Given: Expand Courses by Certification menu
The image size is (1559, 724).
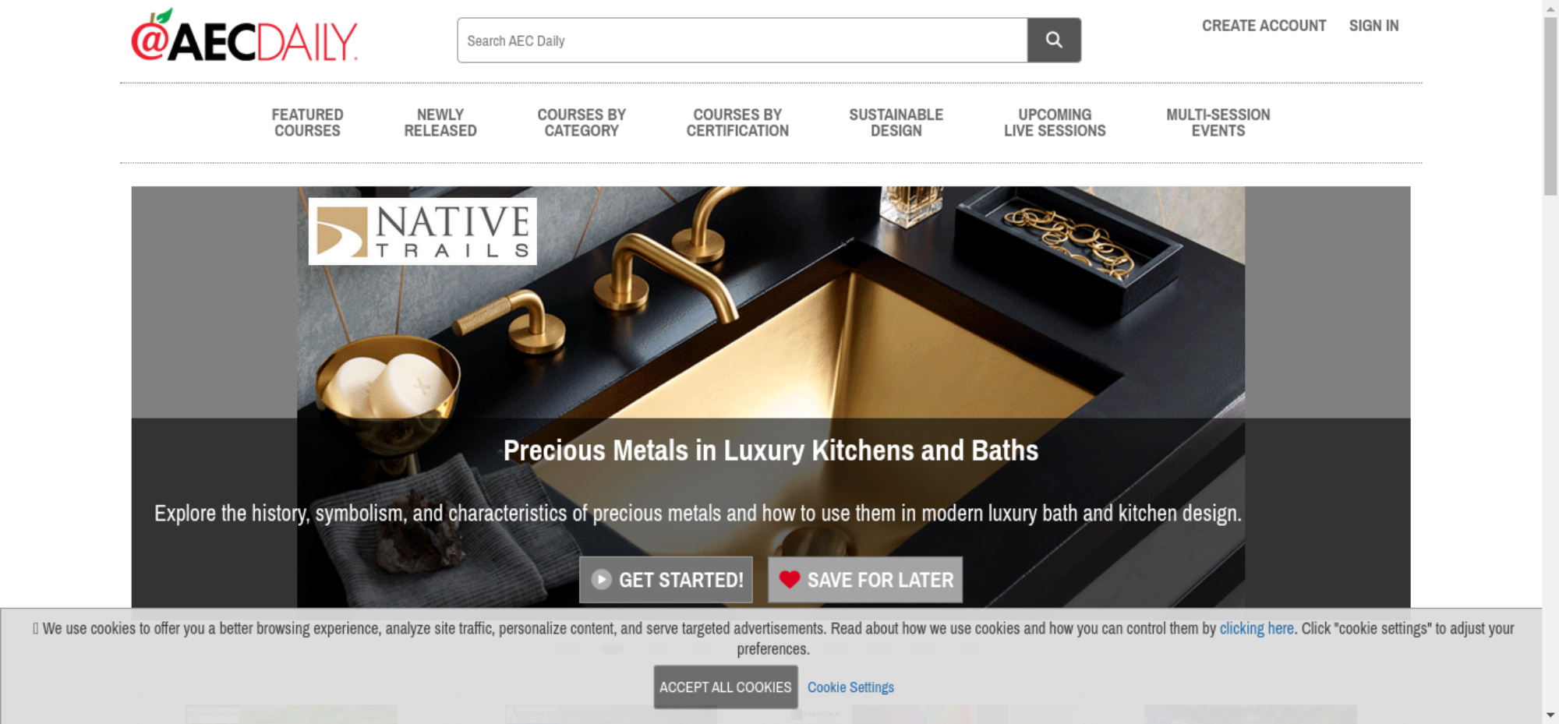Looking at the screenshot, I should 737,122.
